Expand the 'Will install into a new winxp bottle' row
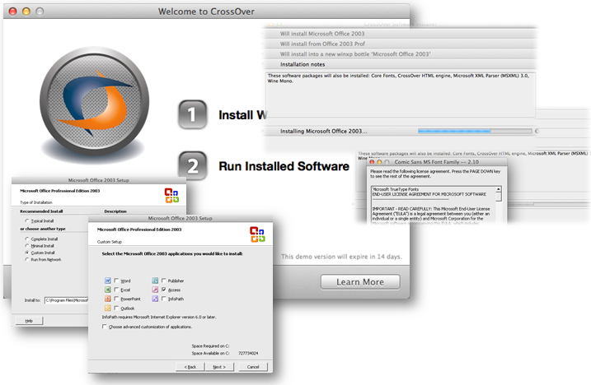The height and width of the screenshot is (385, 591). click(x=400, y=53)
